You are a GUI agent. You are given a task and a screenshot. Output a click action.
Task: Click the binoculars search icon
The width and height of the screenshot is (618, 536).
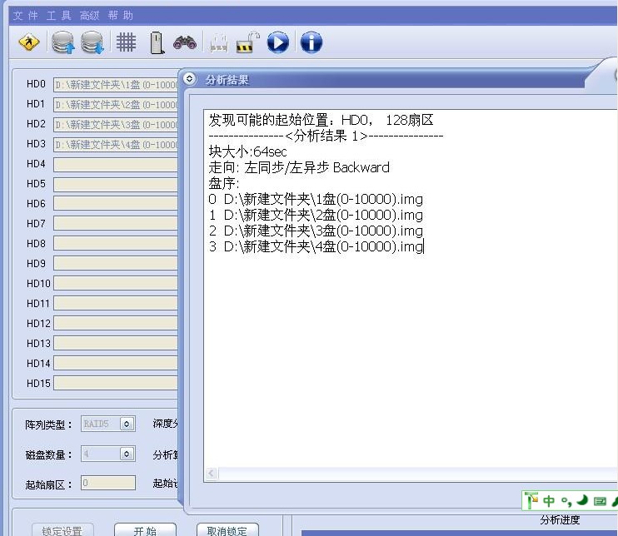(185, 42)
